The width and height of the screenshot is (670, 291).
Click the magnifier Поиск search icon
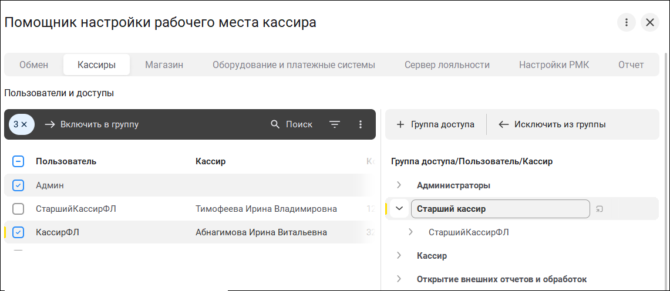point(275,124)
